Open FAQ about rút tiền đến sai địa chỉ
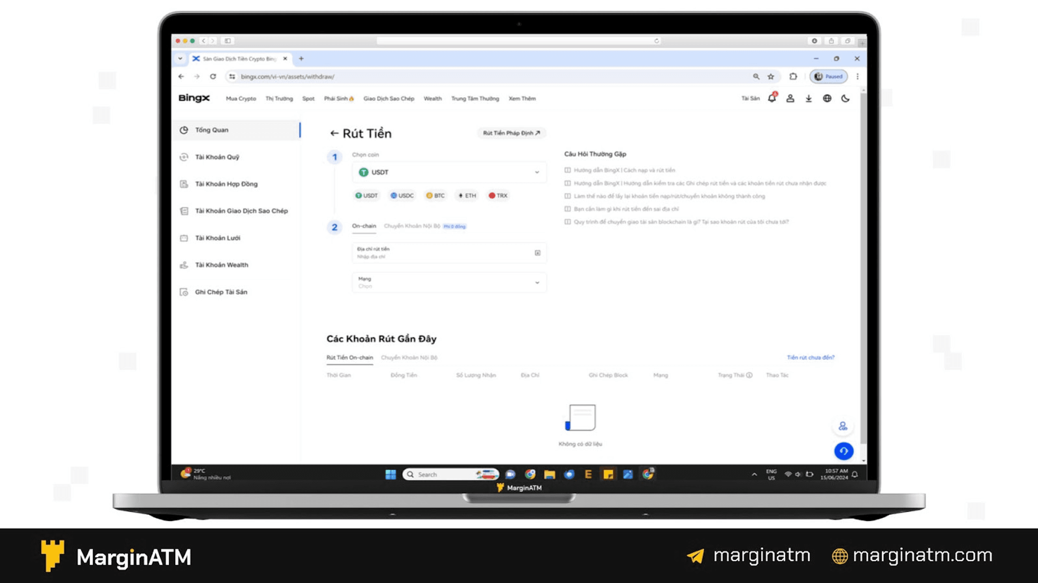1038x583 pixels. click(626, 209)
